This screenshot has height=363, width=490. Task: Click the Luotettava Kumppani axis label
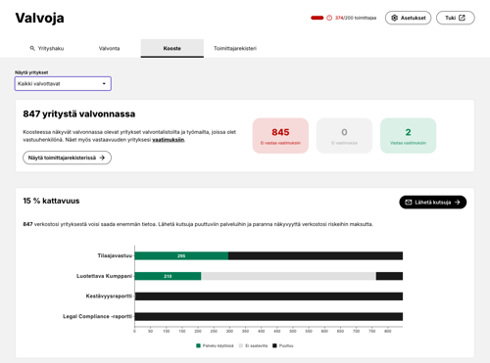[104, 276]
